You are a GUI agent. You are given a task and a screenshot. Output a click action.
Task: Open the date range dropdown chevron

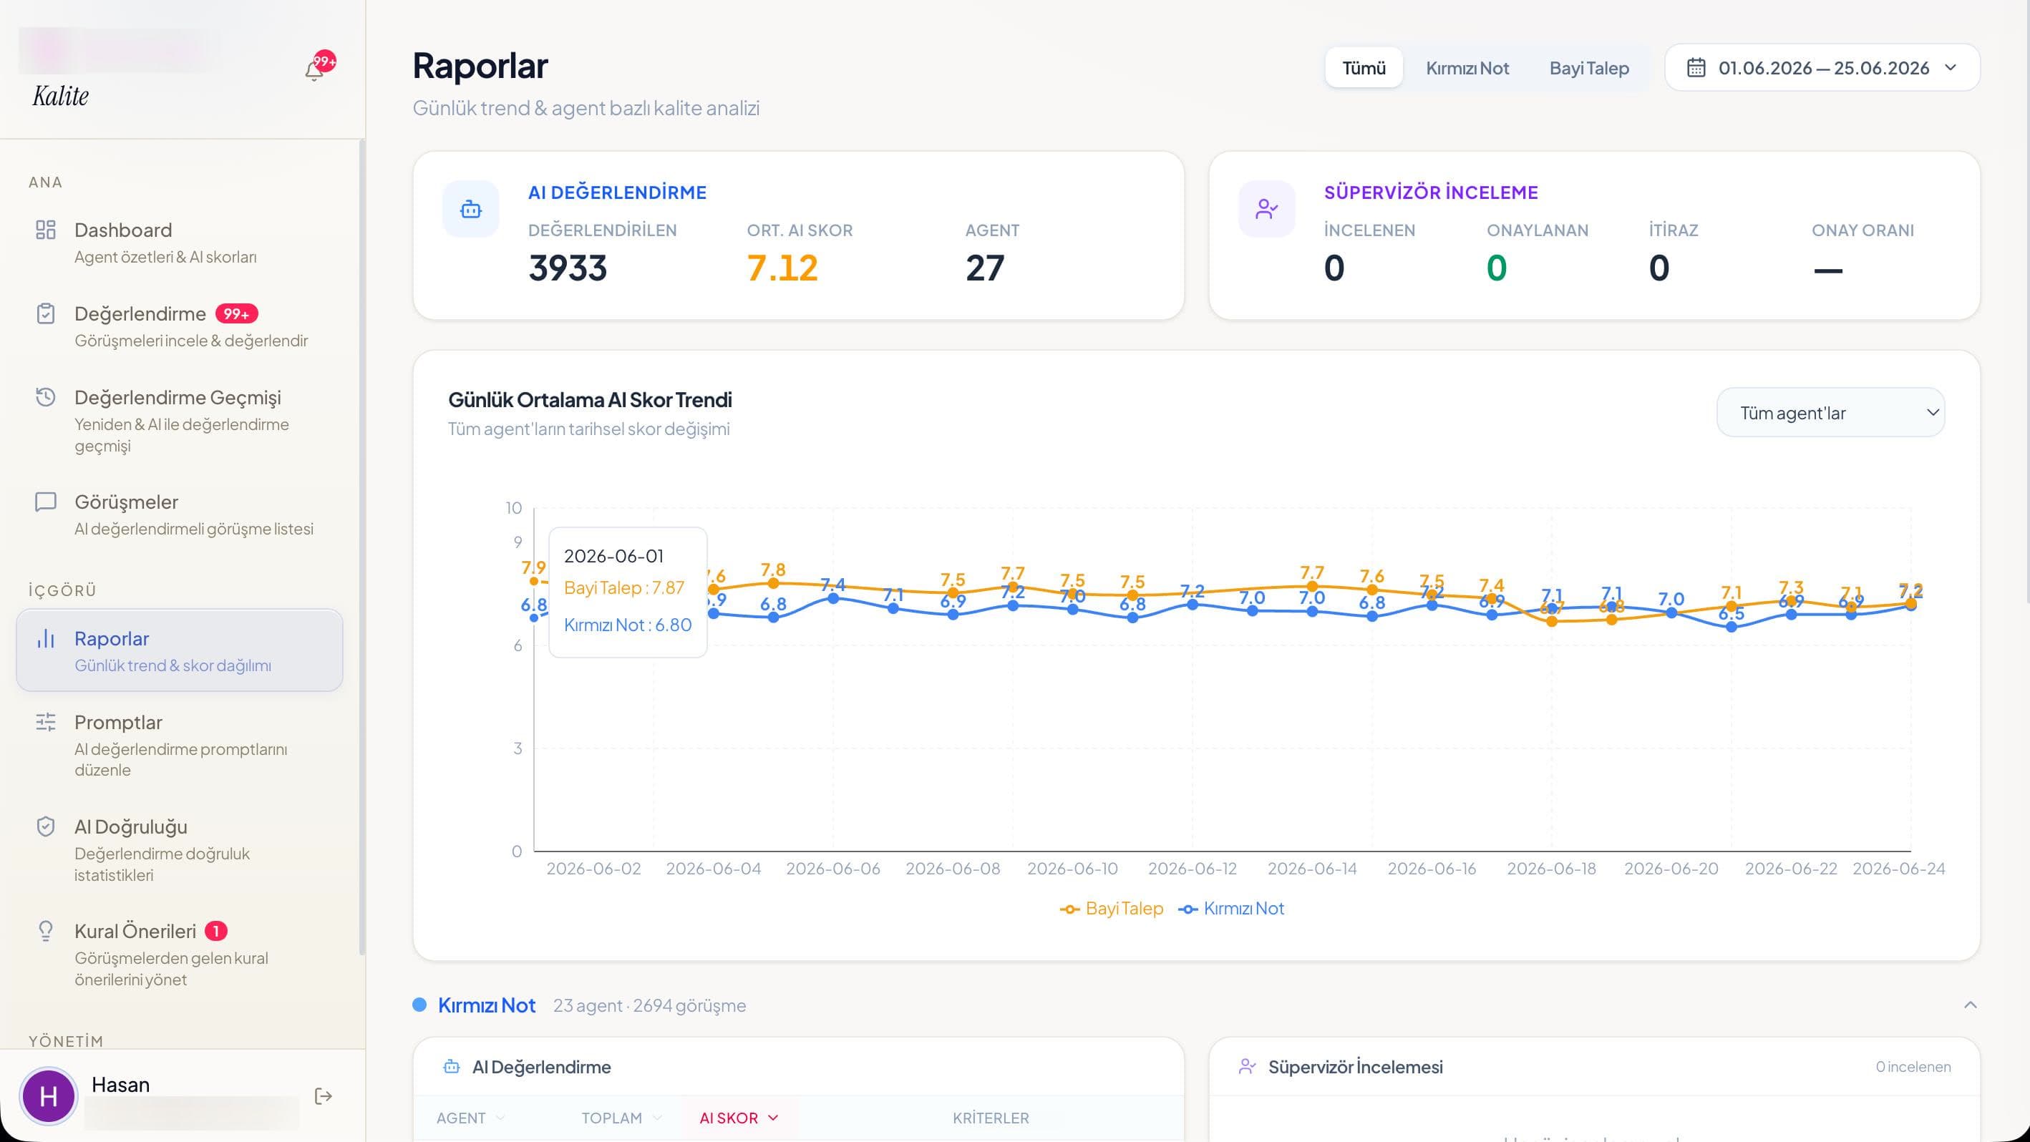tap(1951, 68)
